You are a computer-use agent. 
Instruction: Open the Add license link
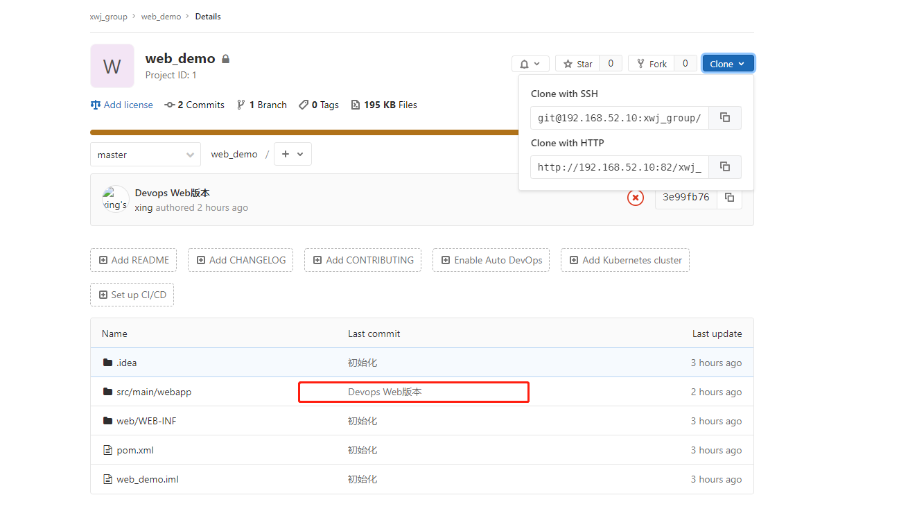click(x=122, y=105)
